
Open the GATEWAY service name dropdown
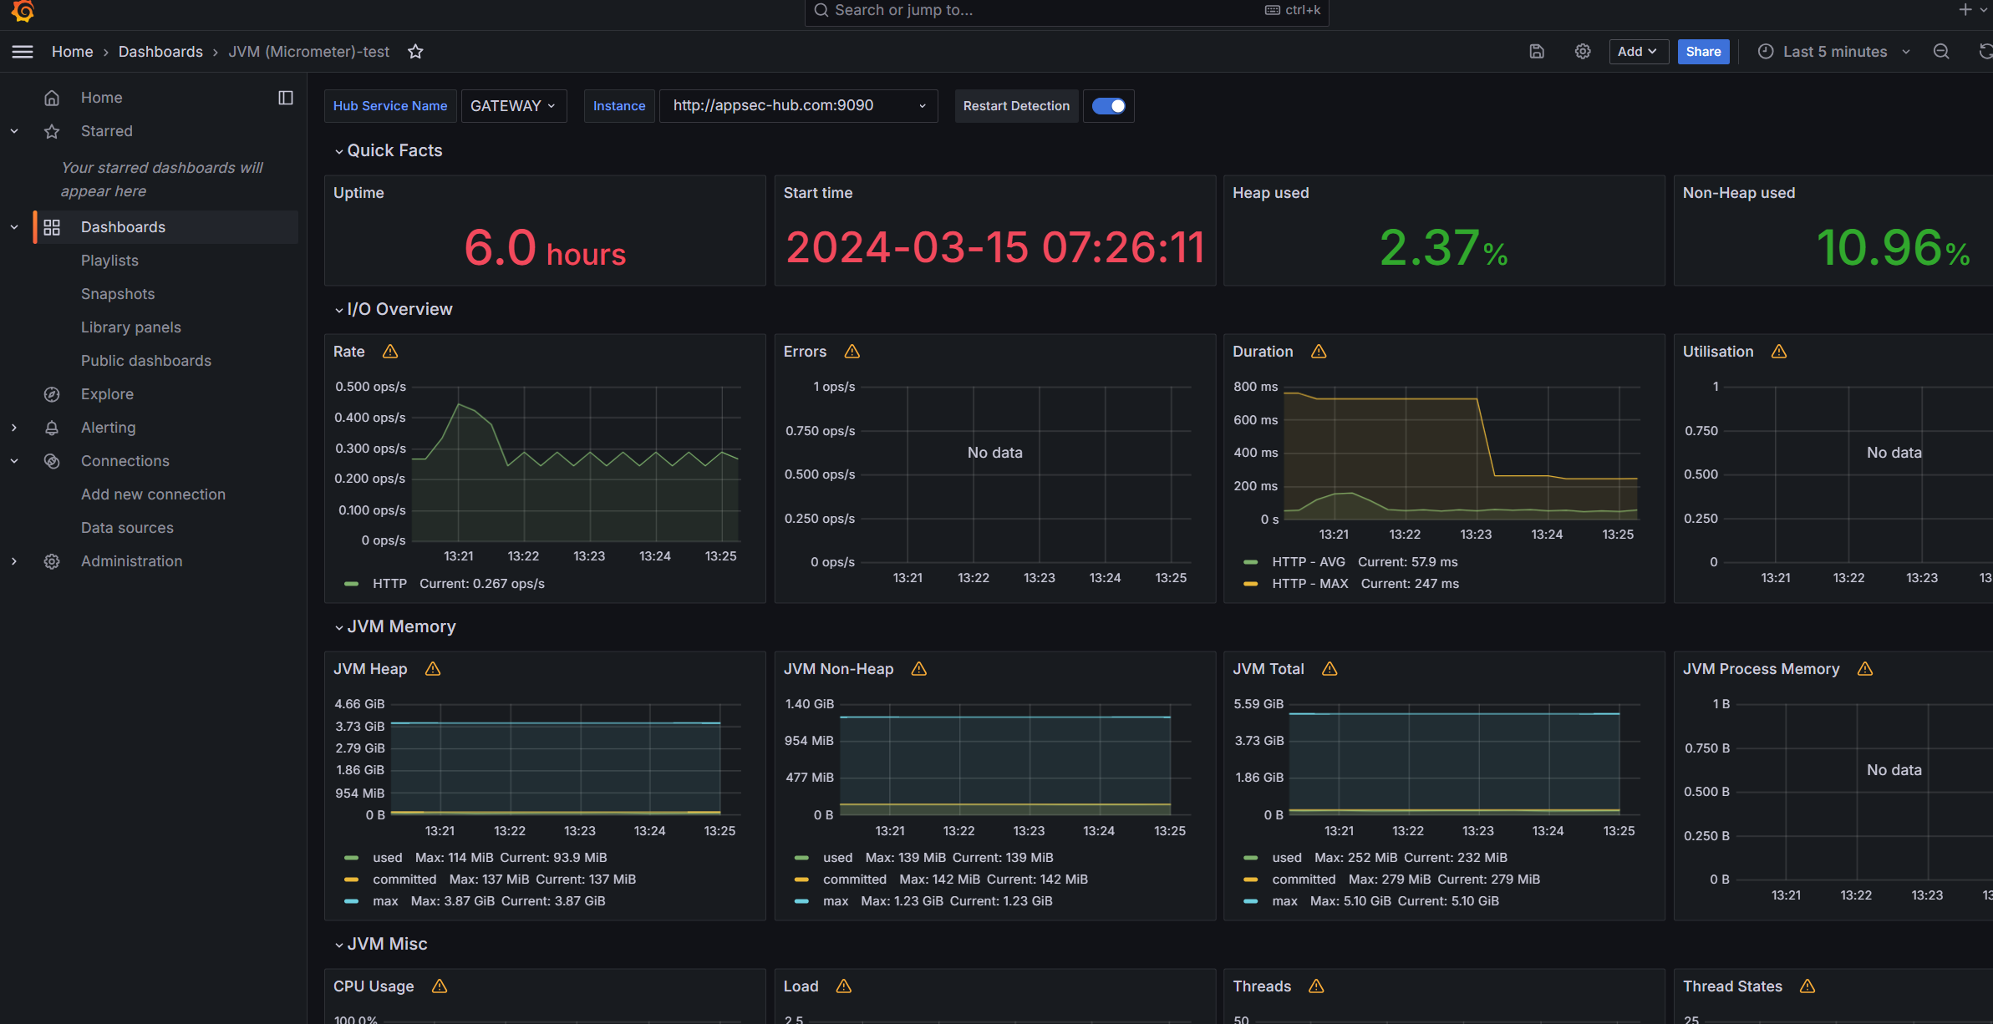click(513, 106)
